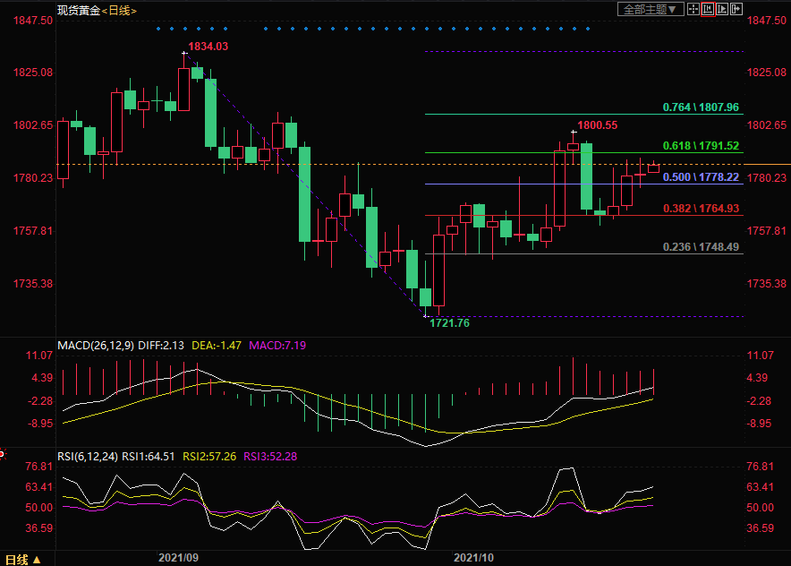Image resolution: width=791 pixels, height=566 pixels.
Task: Click the play-forward chart icon
Action: point(722,9)
